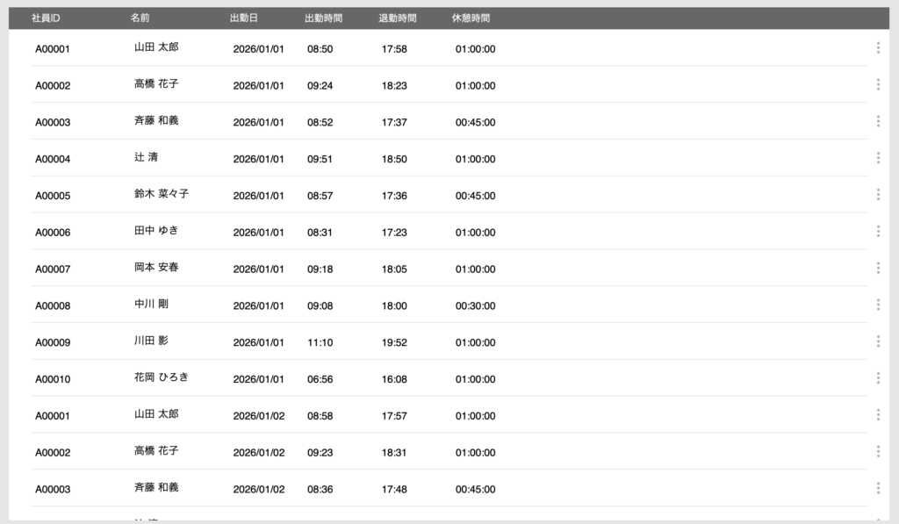The height and width of the screenshot is (524, 899).
Task: Open the more-options menu for 辻 清's row
Action: 878,158
